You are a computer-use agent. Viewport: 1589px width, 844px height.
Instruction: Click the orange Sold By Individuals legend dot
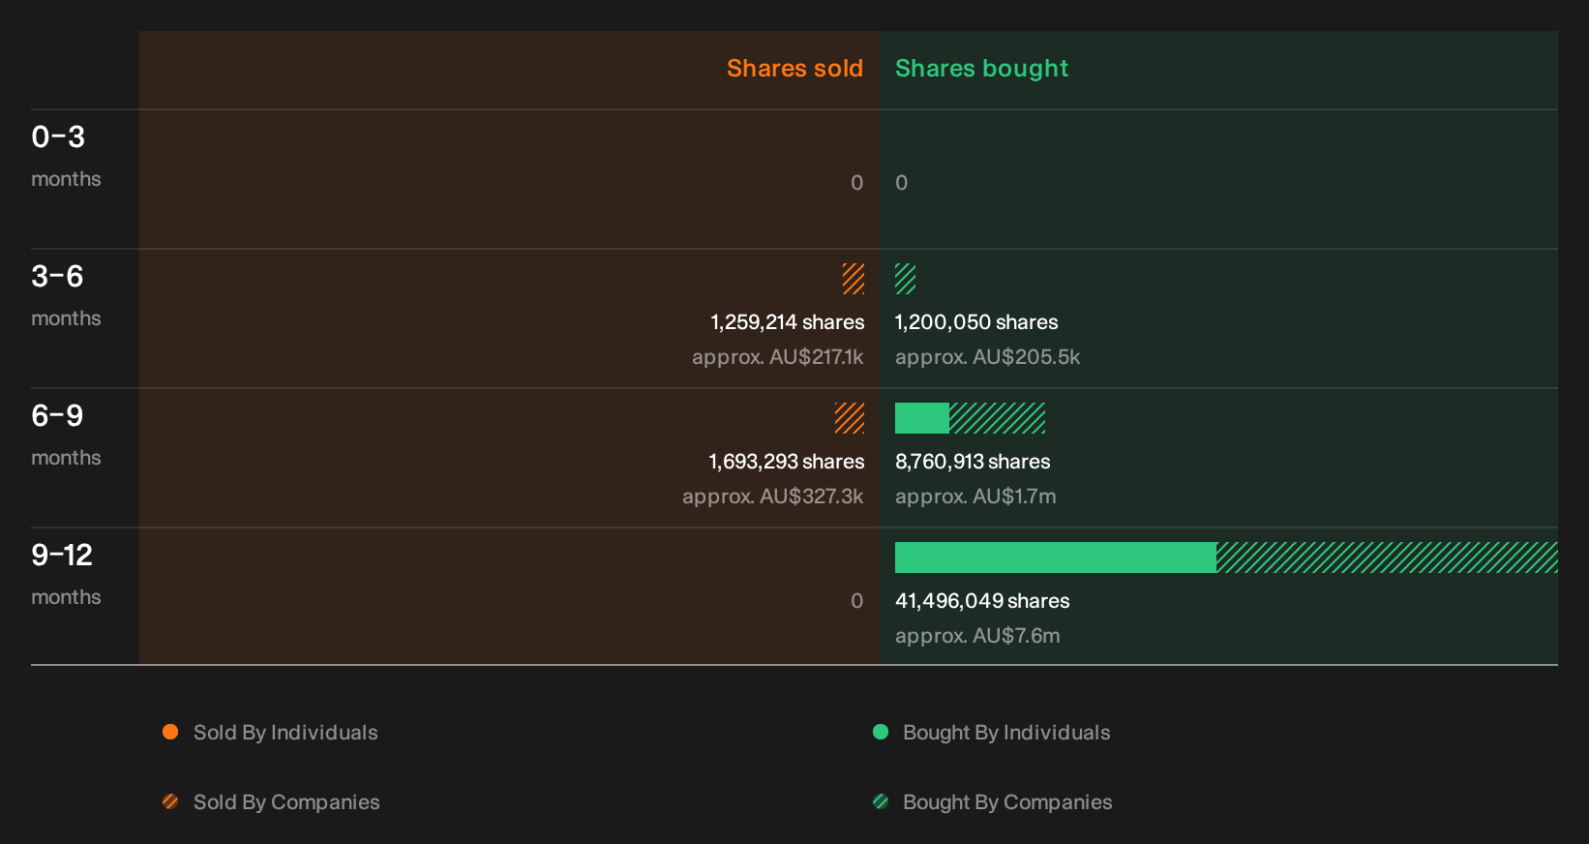click(x=170, y=732)
